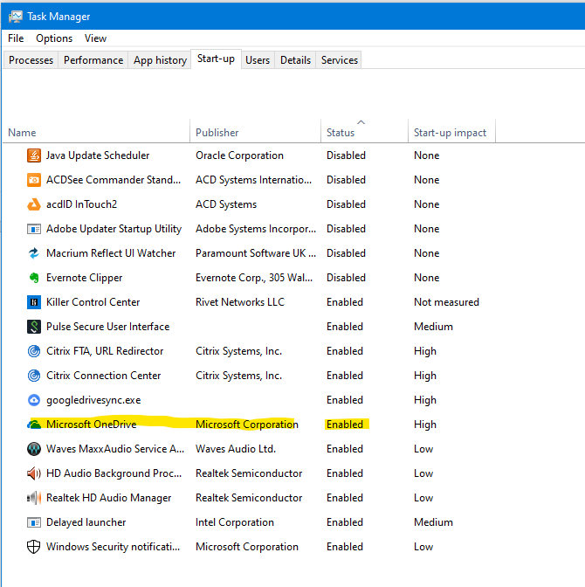Select the Start-up tab
Screen dimensions: 585x587
[216, 59]
